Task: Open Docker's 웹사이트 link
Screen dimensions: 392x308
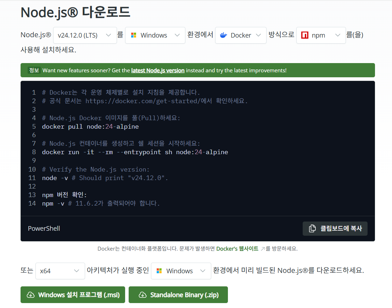Action: point(237,249)
